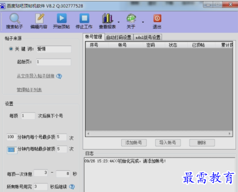The height and width of the screenshot is (192, 238).
Task: Click the maximum rest seconds field showing 8
Action: coord(63,173)
